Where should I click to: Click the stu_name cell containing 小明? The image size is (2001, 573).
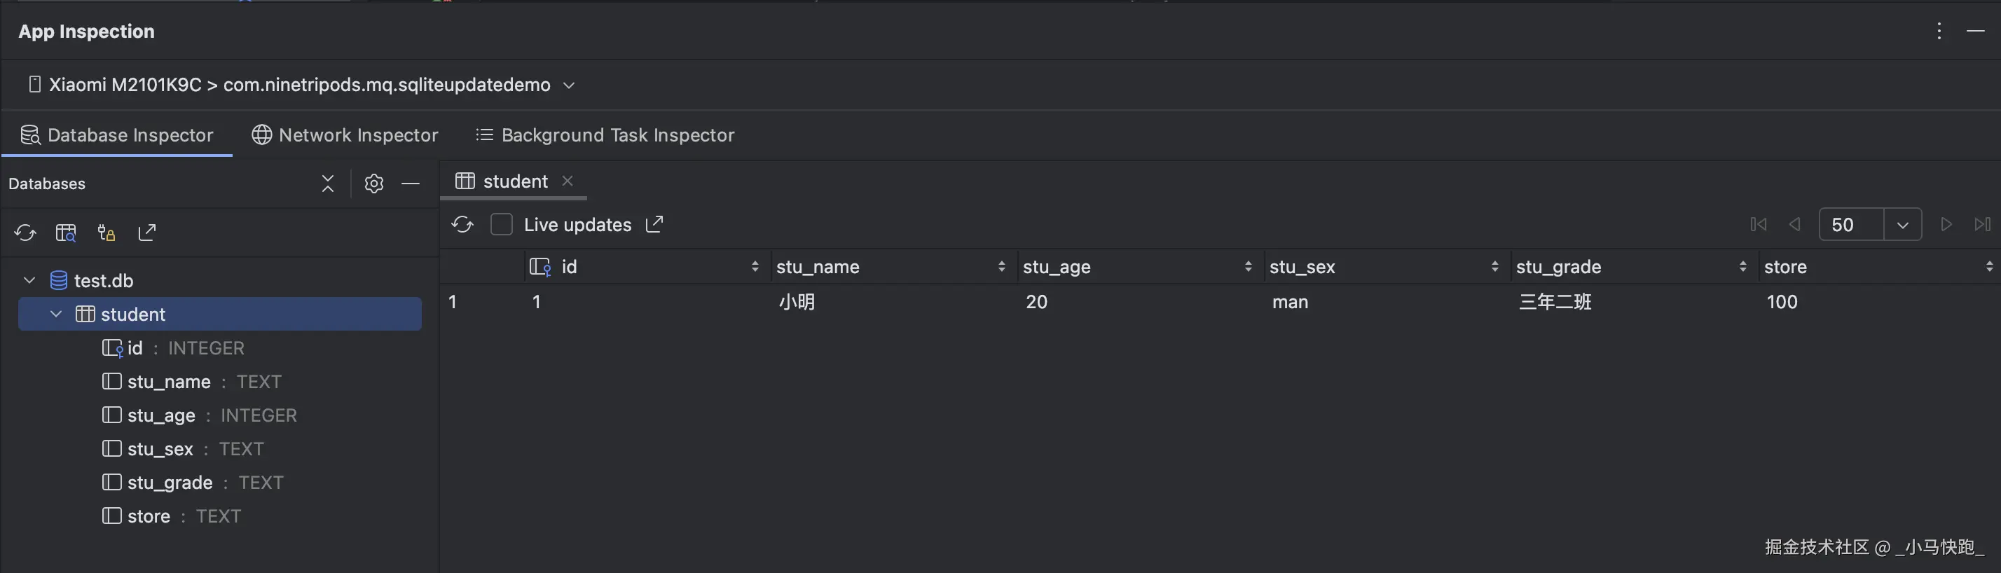[x=797, y=302]
